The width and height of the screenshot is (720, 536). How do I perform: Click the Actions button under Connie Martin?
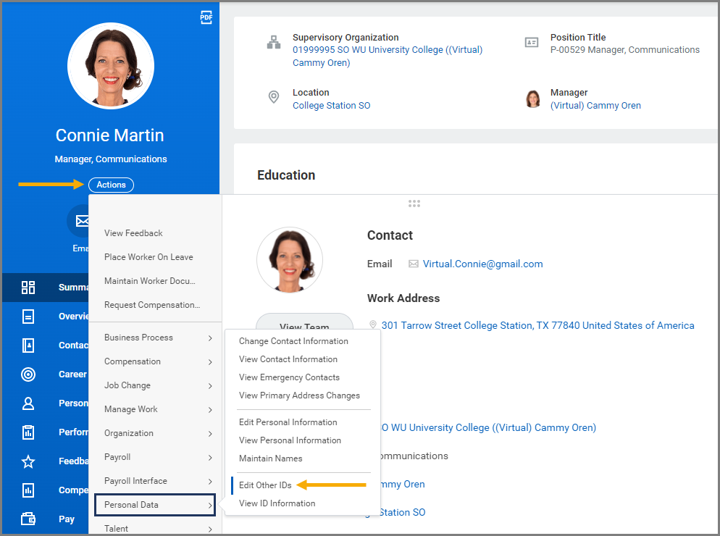111,185
